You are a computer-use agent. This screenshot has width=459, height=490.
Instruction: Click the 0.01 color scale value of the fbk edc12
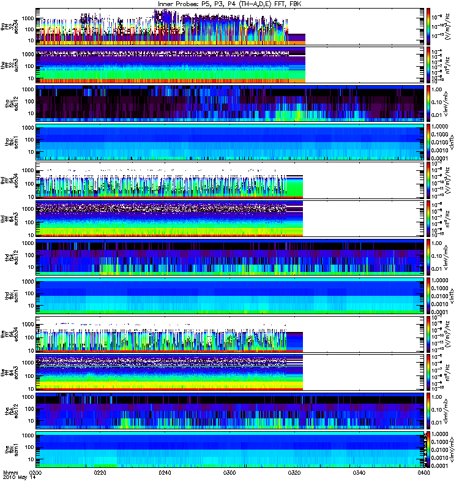tap(436, 423)
